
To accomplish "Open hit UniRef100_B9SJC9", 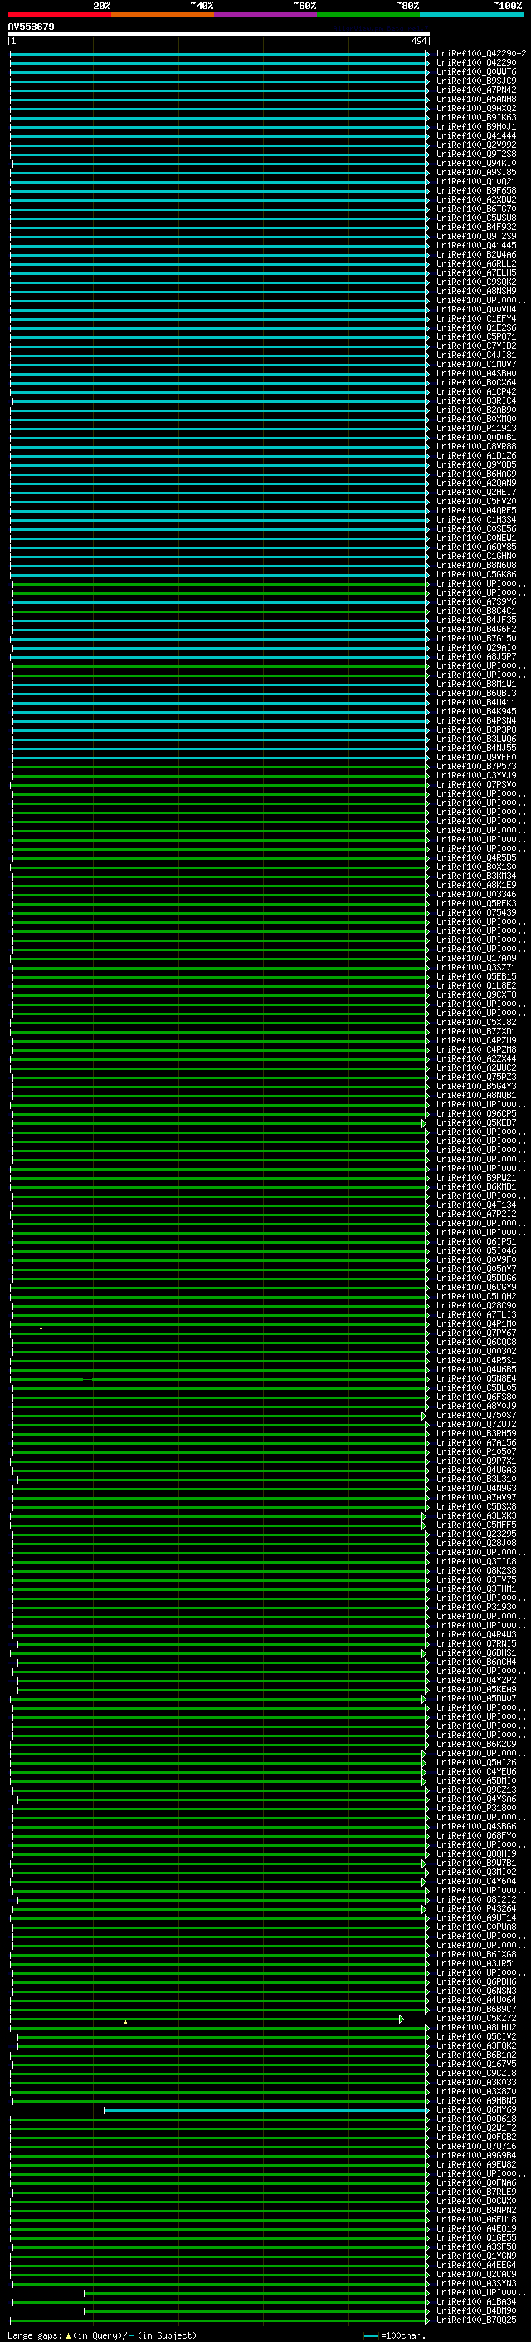I will click(x=476, y=81).
